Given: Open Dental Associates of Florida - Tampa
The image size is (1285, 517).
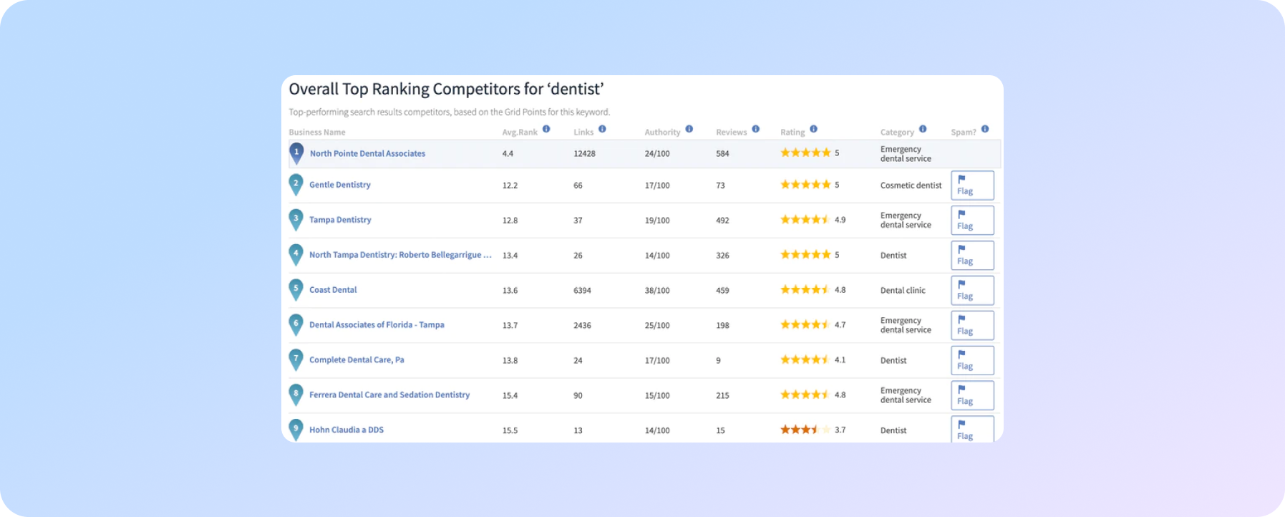Looking at the screenshot, I should 377,325.
